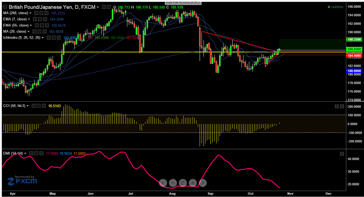Screen dimensions: 364x197
Task: Remove the MA (20, close) indicator
Action: pos(44,31)
